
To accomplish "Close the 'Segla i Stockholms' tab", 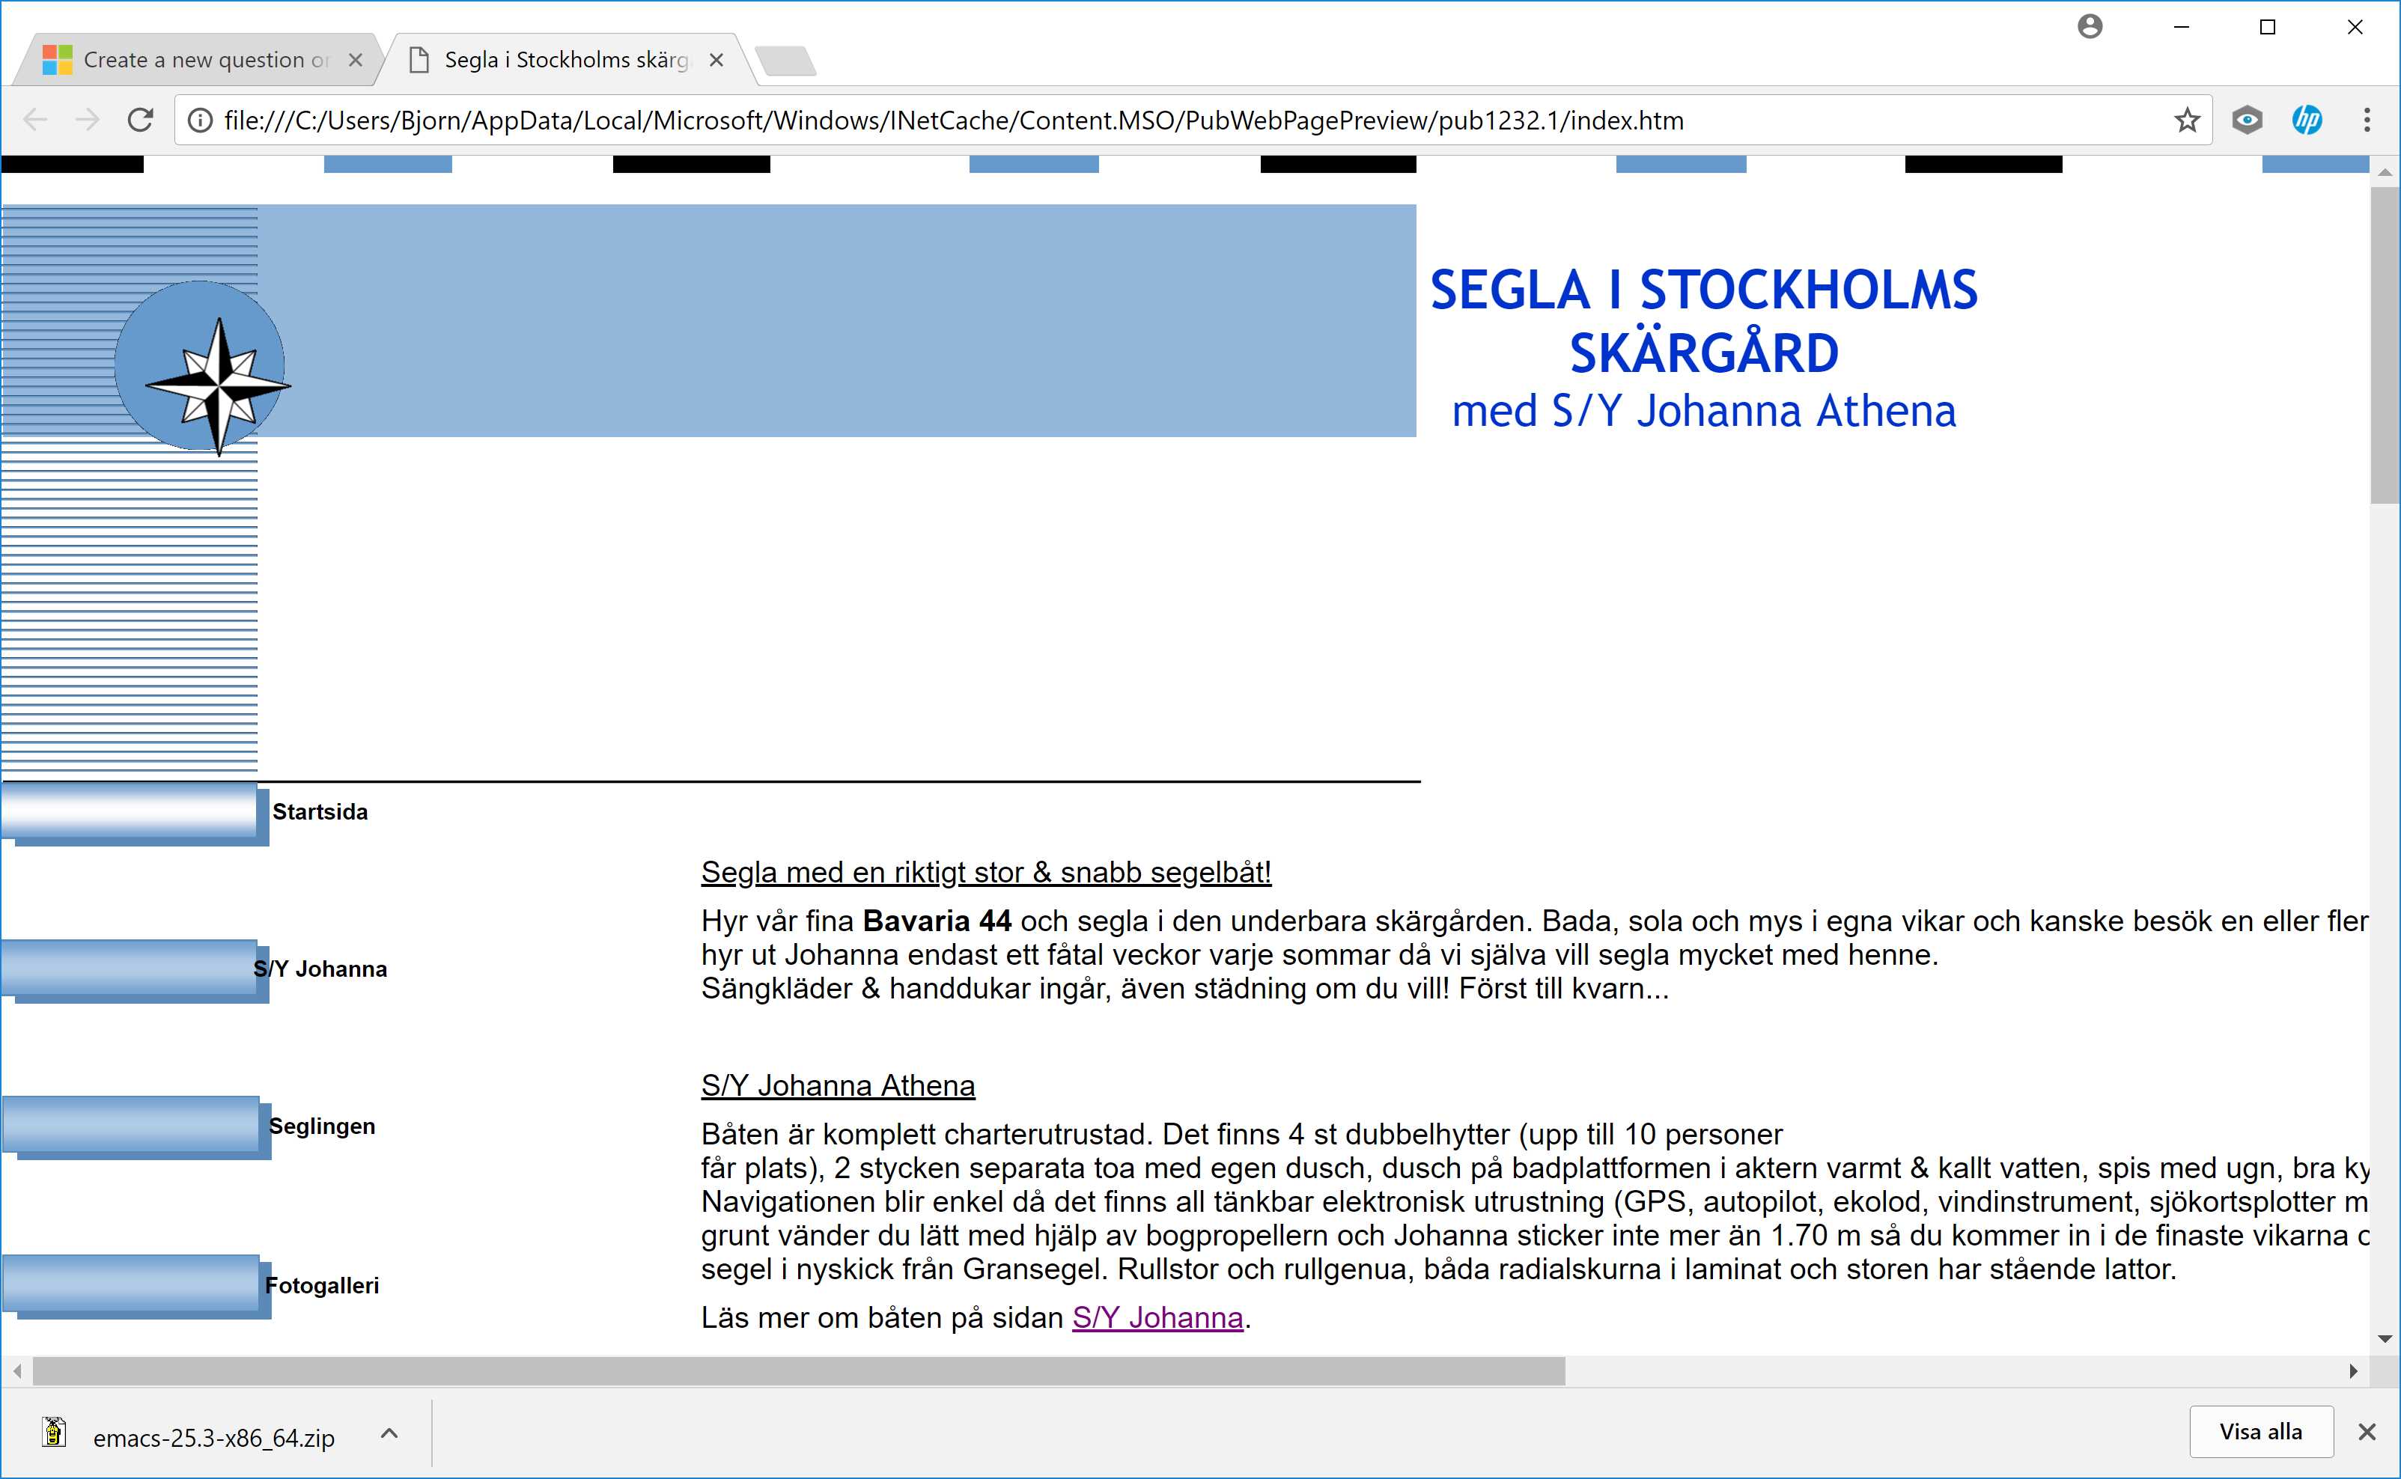I will [x=716, y=60].
